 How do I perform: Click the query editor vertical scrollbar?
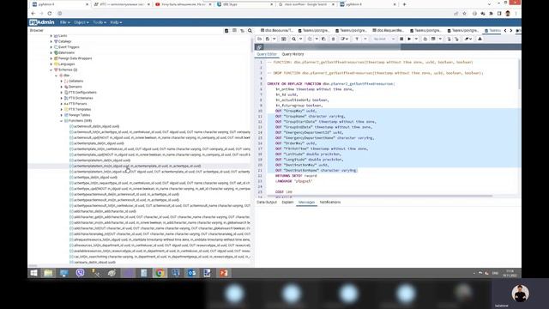[x=519, y=75]
